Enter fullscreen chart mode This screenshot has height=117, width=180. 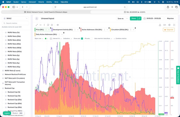tap(174, 25)
